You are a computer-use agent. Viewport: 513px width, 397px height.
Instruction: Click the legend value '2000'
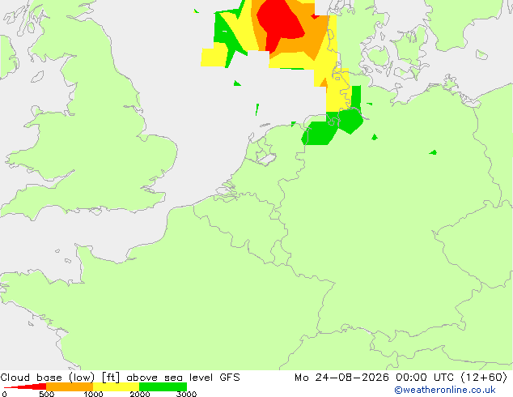click(x=140, y=394)
